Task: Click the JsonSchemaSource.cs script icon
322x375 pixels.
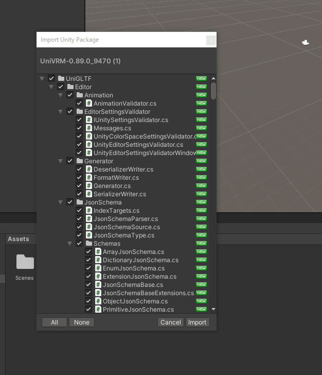Action: (x=89, y=227)
